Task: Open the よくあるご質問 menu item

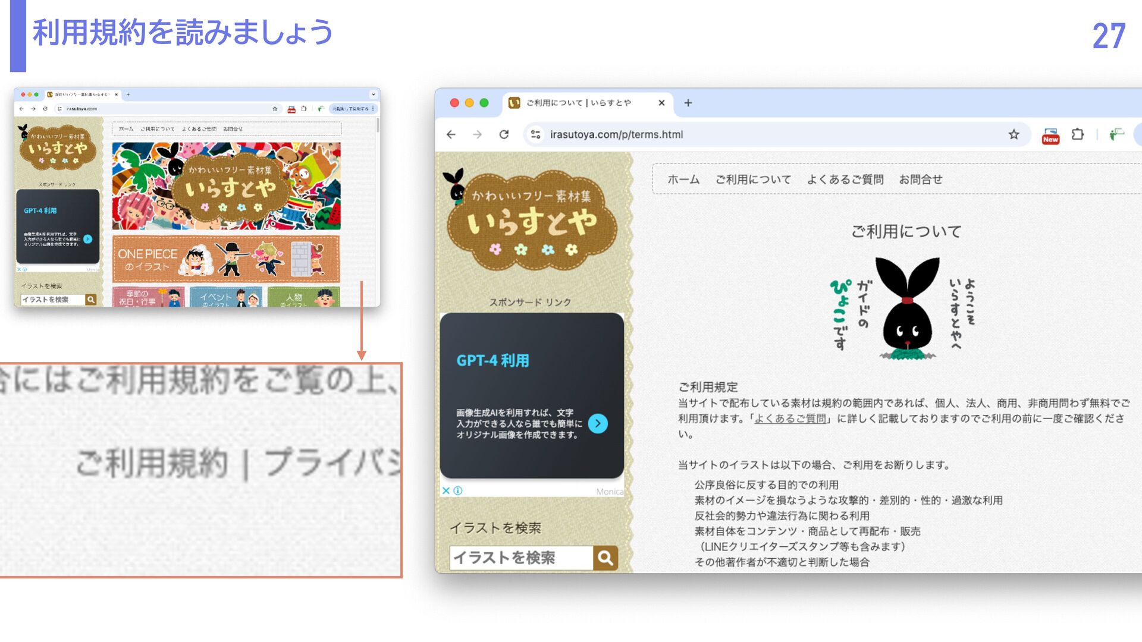Action: coord(845,180)
